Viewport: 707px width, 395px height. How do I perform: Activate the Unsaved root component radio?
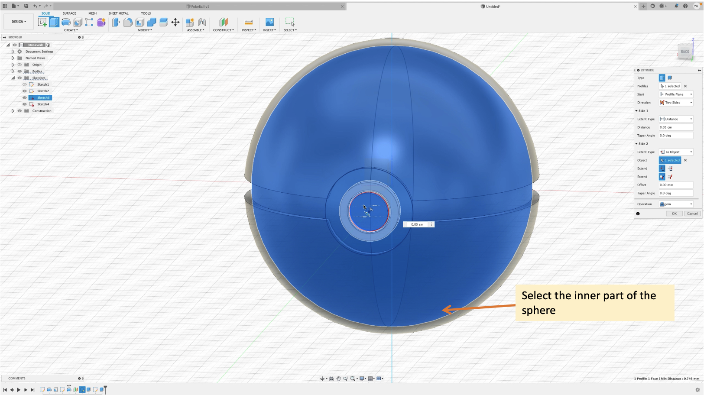click(49, 45)
